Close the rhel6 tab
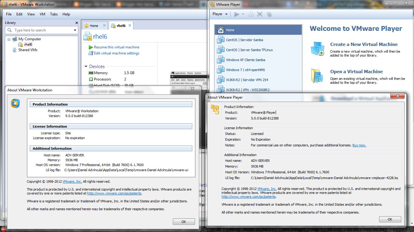The width and height of the screenshot is (414, 232). 130,26
